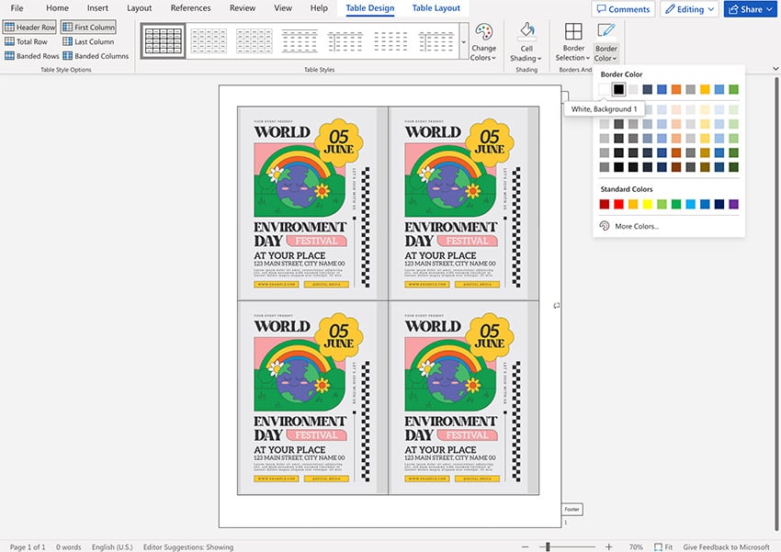Open the References tab
This screenshot has height=552, width=781.
pos(190,8)
